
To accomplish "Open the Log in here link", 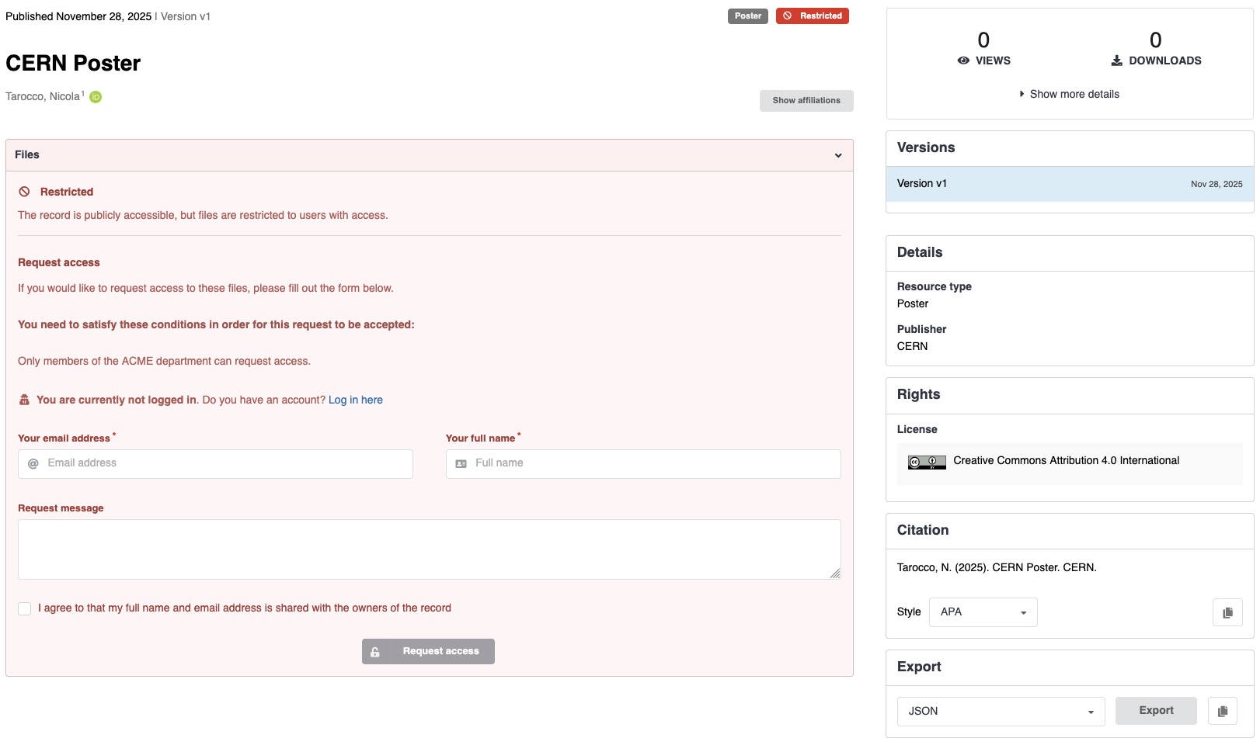I will point(355,400).
